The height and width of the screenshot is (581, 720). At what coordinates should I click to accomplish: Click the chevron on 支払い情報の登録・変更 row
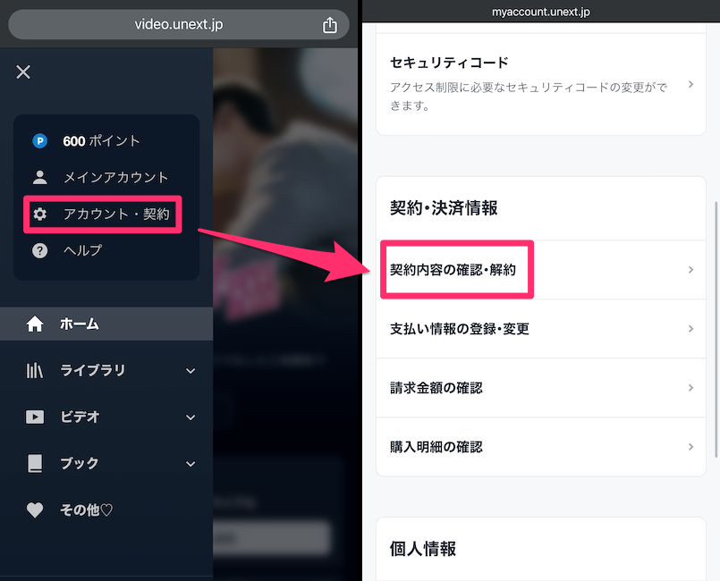690,329
